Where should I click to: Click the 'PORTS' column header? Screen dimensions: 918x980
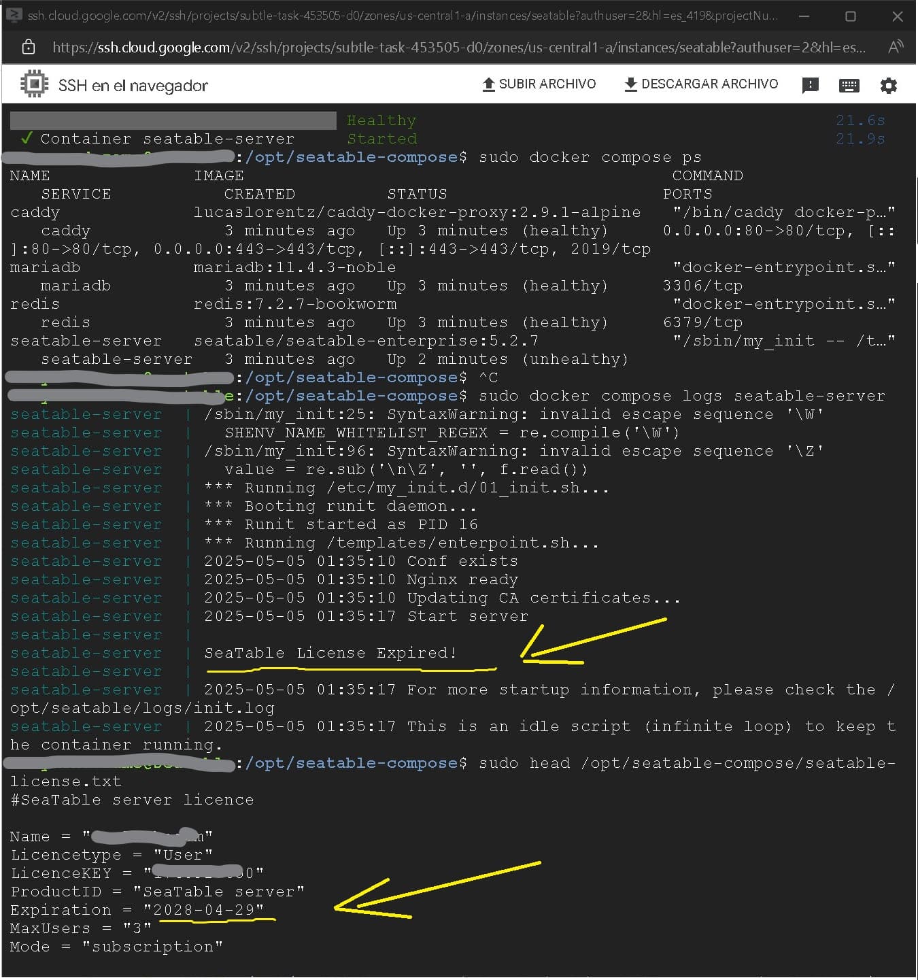pos(687,194)
